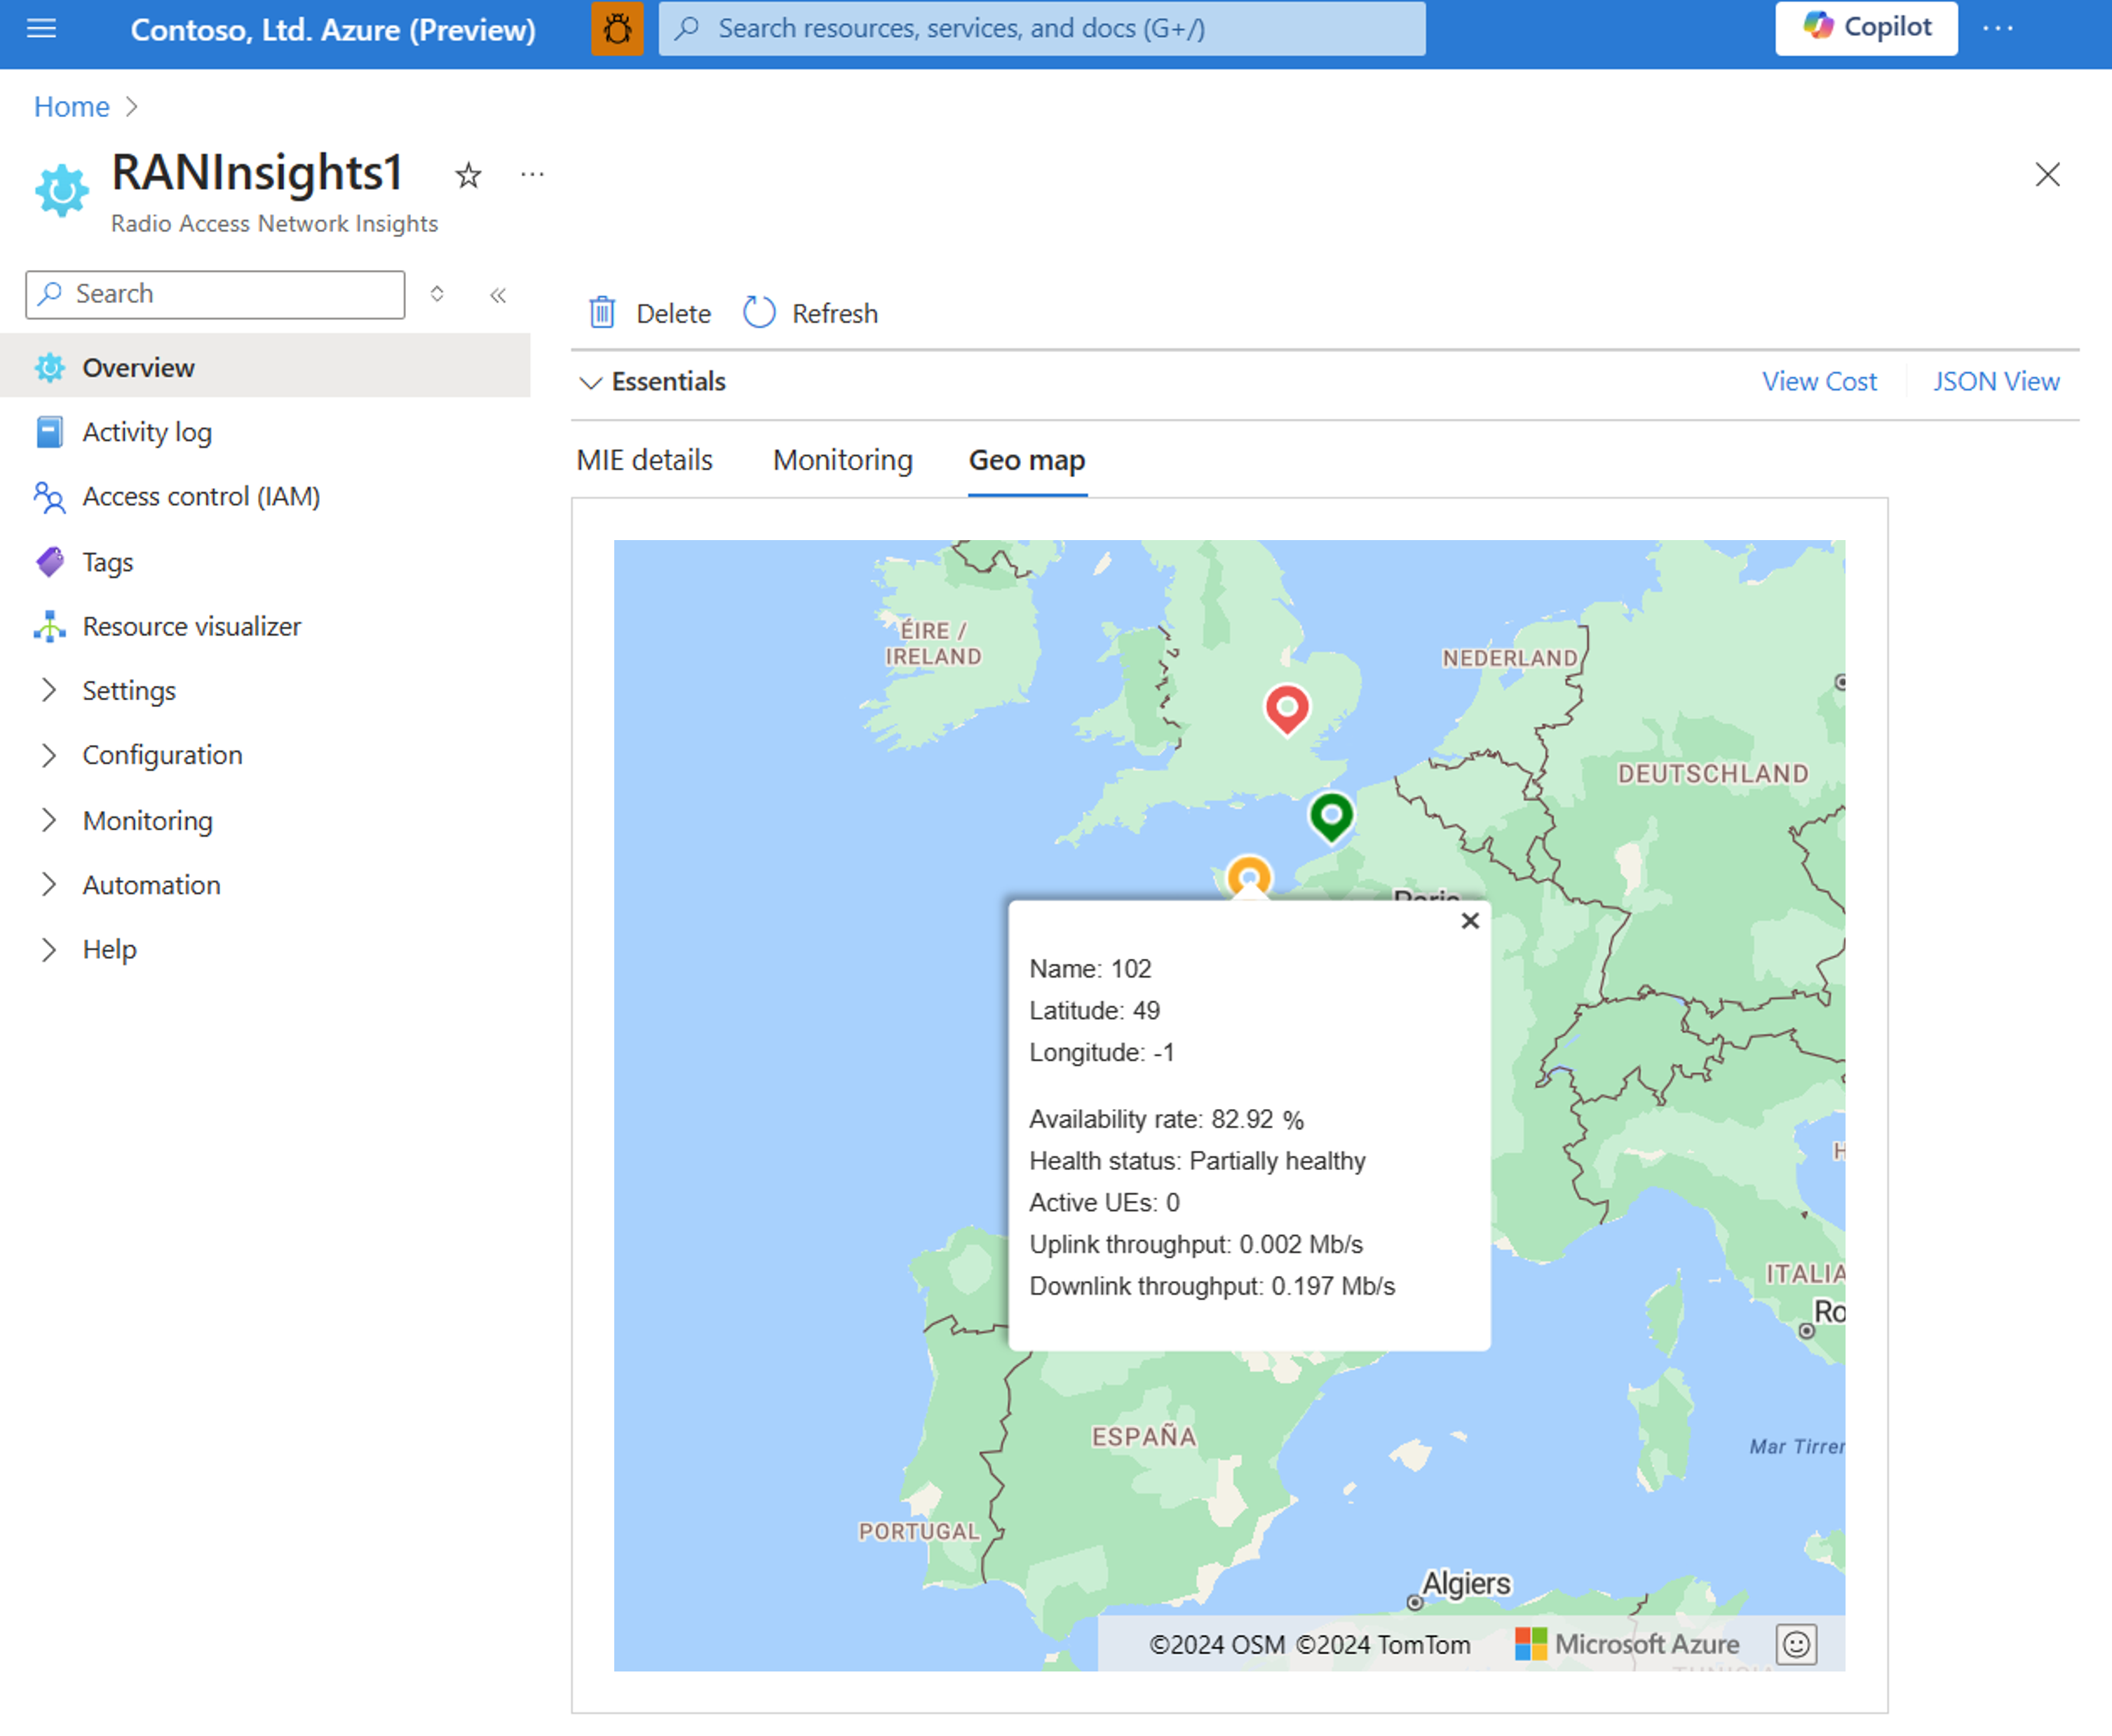
Task: Click the RANInsights1 star/favorite icon
Action: click(466, 175)
